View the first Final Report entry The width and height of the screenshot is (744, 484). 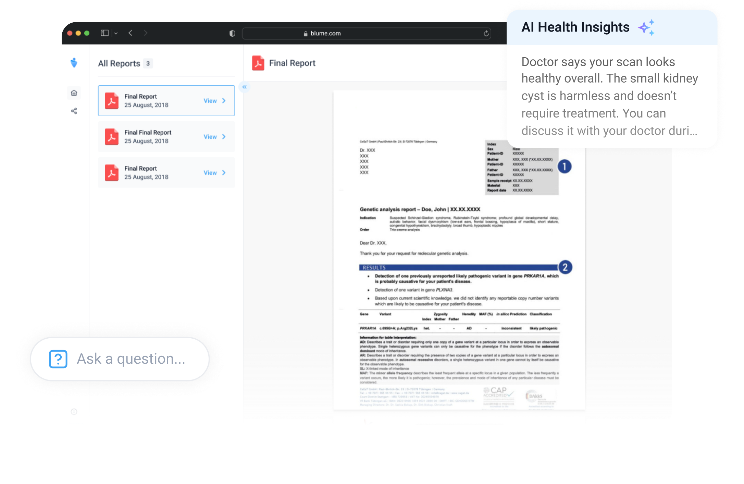pos(210,101)
